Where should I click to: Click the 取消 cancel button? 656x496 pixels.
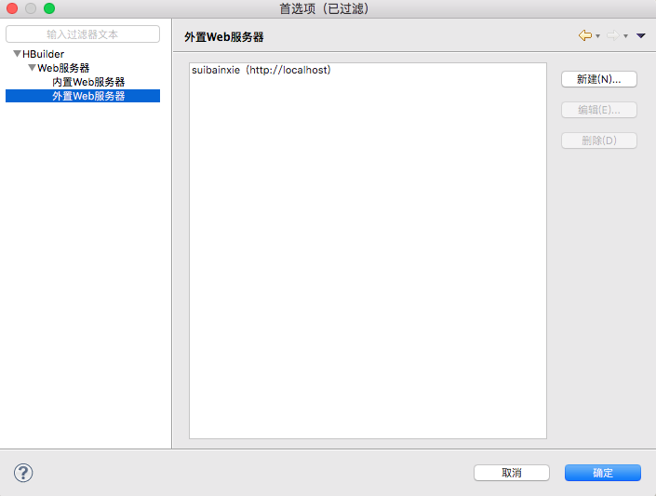click(512, 473)
